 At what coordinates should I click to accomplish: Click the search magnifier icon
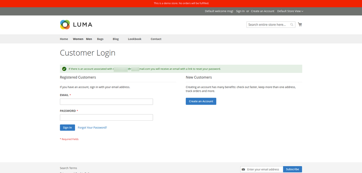[x=292, y=25]
